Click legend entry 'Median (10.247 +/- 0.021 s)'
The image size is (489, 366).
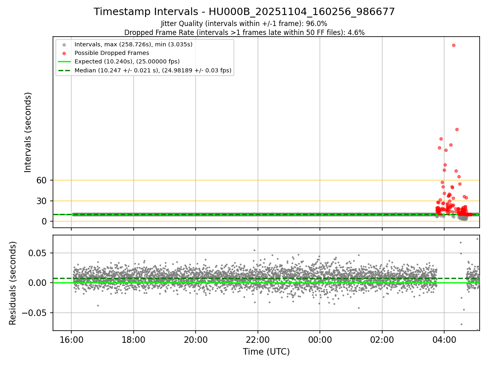pos(153,70)
